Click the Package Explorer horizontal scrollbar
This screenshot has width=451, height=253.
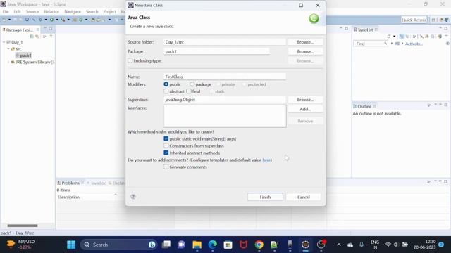click(23, 226)
